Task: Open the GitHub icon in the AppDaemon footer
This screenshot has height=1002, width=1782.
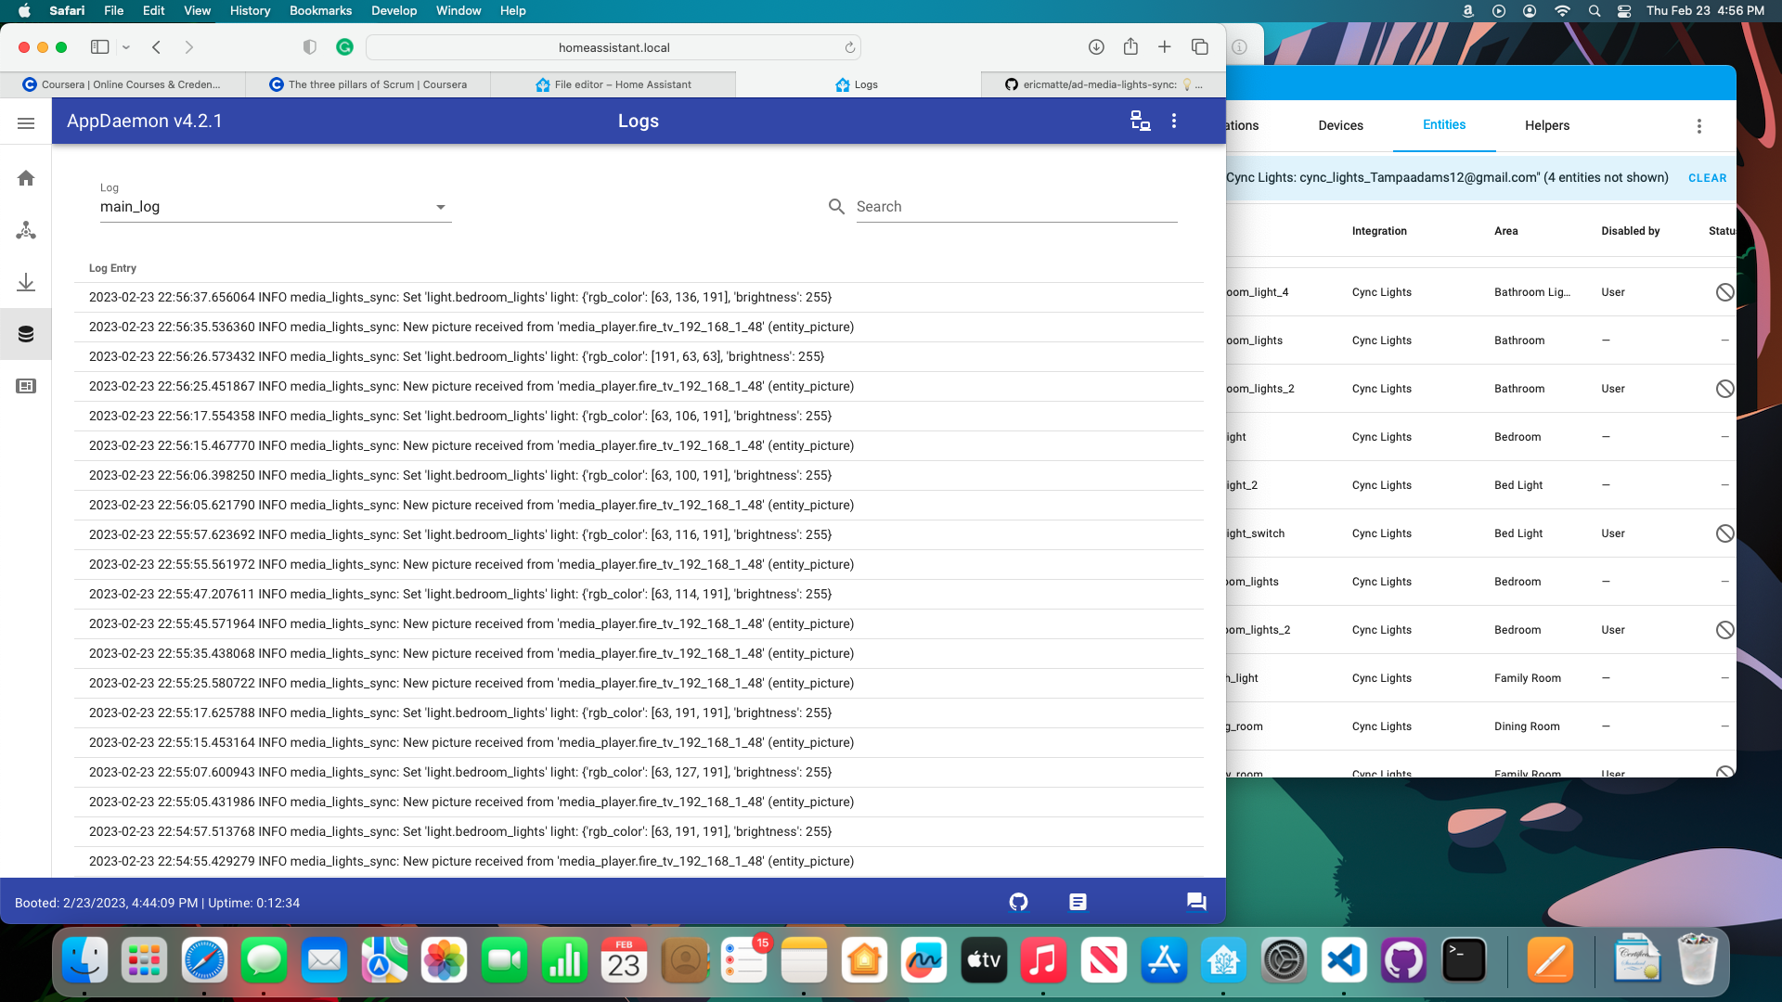Action: [1017, 901]
